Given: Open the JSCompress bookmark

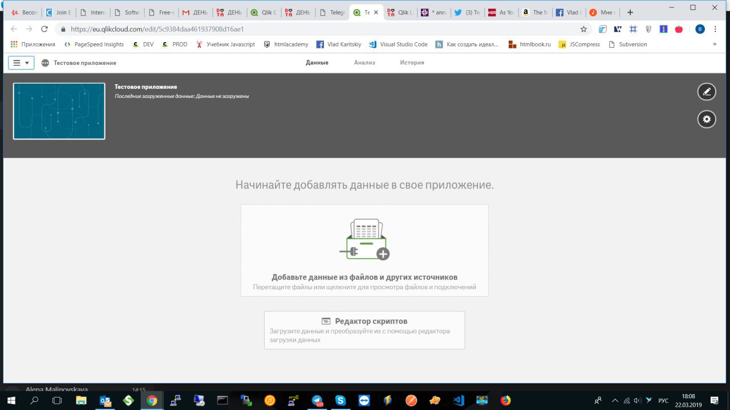Looking at the screenshot, I should tap(579, 44).
